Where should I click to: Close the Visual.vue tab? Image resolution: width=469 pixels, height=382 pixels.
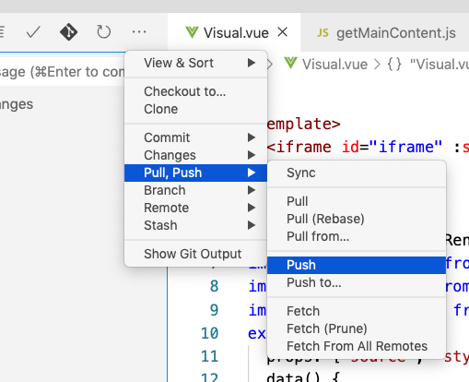pyautogui.click(x=282, y=32)
